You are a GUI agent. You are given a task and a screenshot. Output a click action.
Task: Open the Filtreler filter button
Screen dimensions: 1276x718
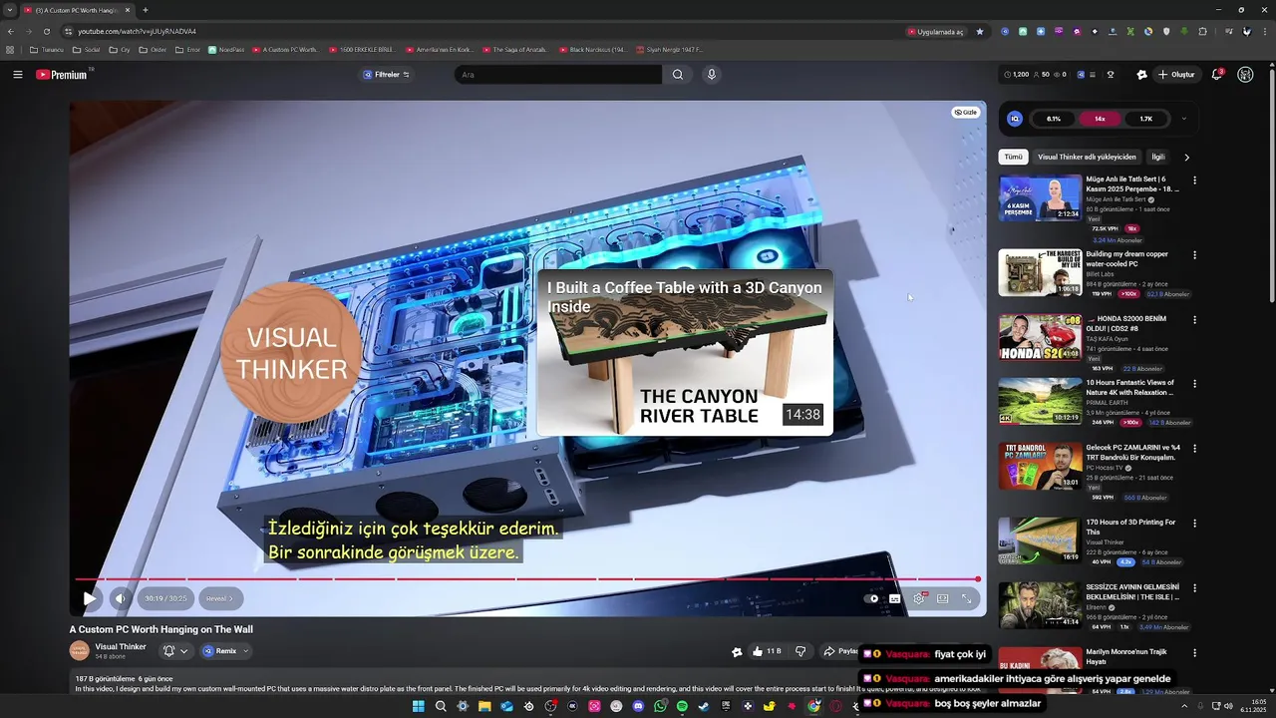click(x=386, y=75)
